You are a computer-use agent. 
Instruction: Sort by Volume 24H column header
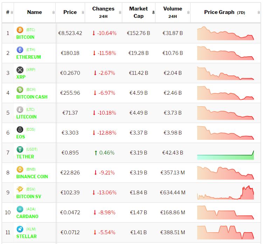(172, 12)
